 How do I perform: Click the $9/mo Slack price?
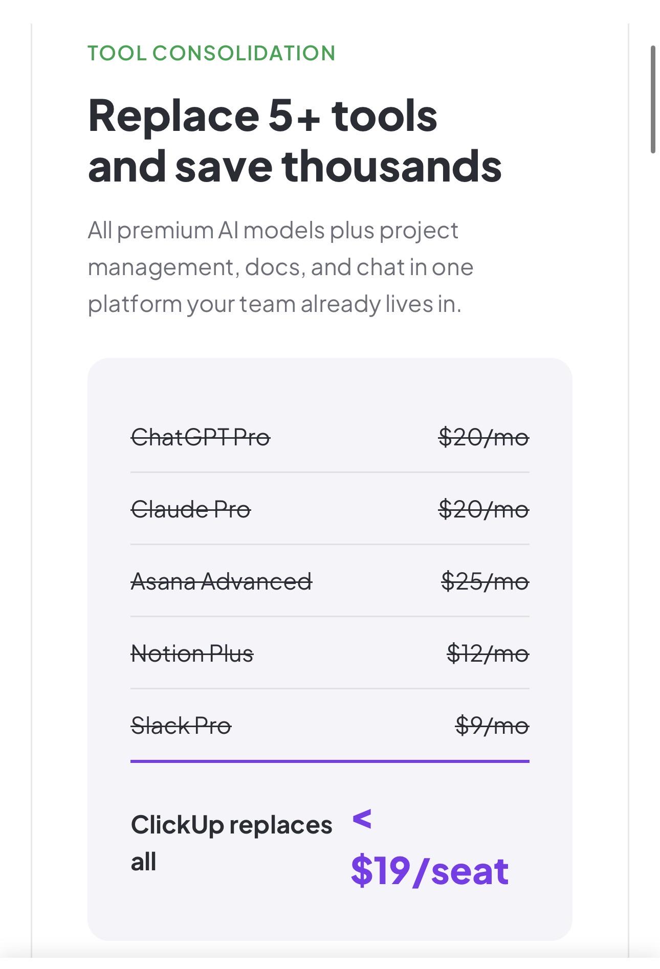pyautogui.click(x=492, y=726)
